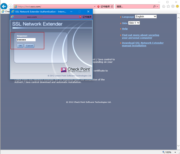180x154 pixels.
Task: Click the popup sscc.com address text
Action: tap(32, 17)
